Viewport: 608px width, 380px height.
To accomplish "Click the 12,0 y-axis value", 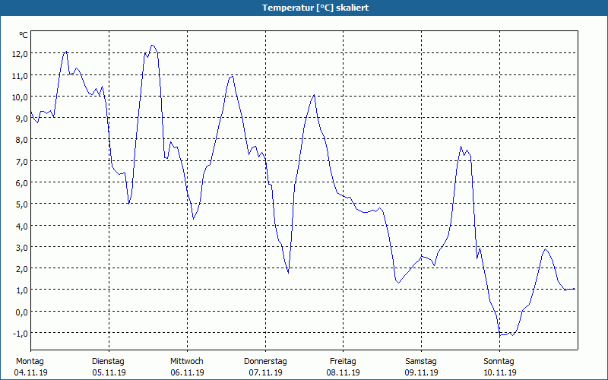I will [20, 54].
